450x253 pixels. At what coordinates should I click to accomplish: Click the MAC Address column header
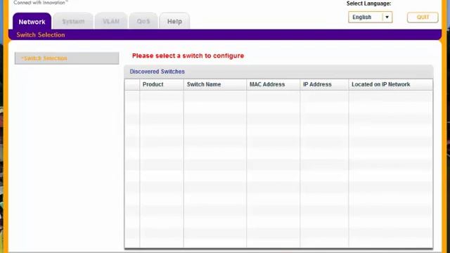pos(273,84)
